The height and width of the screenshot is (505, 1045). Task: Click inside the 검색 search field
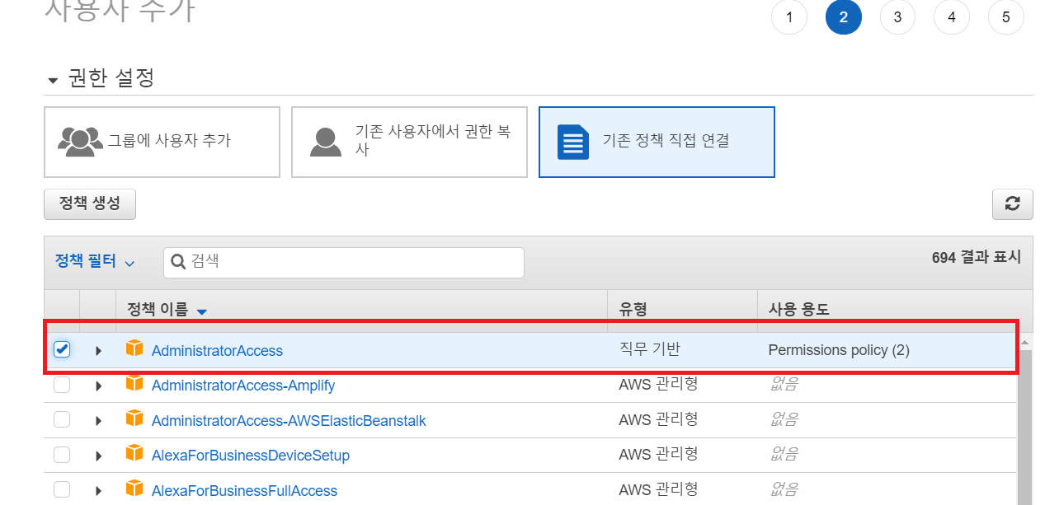tap(344, 262)
